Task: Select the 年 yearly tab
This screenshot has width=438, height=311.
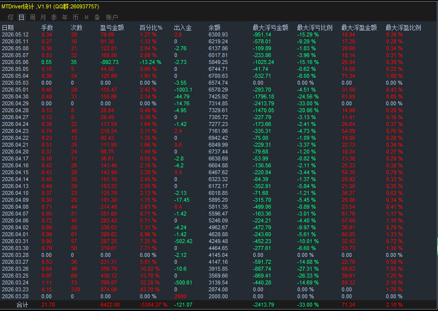Action: tap(65, 17)
